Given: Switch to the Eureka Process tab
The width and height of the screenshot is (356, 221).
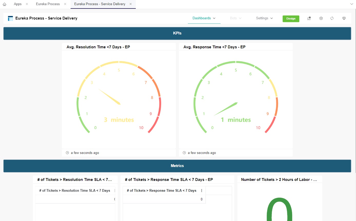Looking at the screenshot, I should click(x=48, y=4).
